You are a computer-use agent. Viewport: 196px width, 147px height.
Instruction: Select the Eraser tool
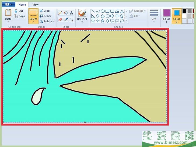[60, 20]
